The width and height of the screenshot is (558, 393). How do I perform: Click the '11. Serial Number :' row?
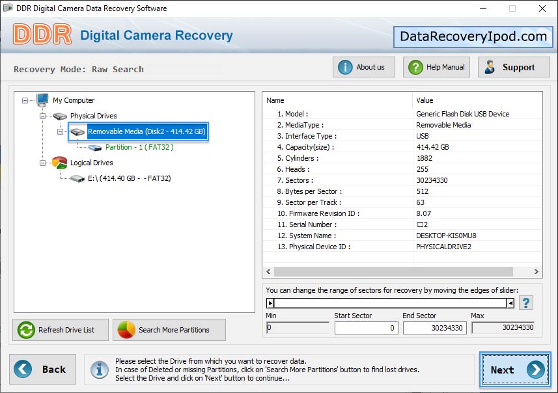(402, 224)
